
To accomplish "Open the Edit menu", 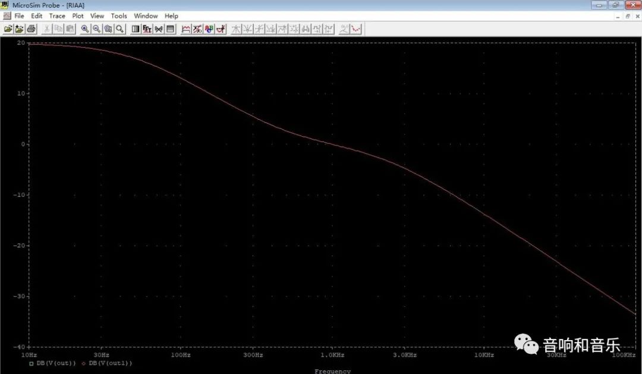I will 36,16.
